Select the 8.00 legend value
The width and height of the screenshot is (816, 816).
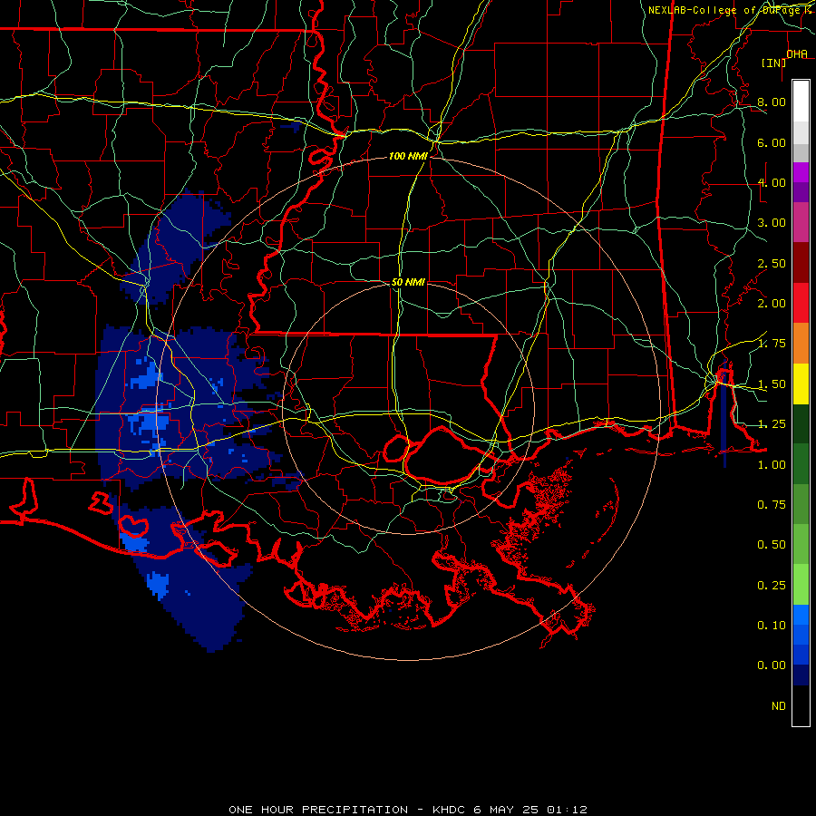[x=772, y=102]
